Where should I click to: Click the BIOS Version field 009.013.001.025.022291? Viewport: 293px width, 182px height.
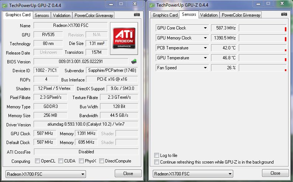(x=81, y=62)
